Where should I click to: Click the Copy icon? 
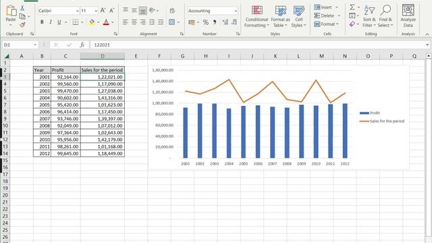pos(22,16)
